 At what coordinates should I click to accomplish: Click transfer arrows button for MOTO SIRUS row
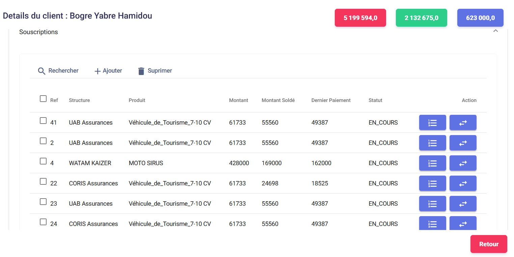(463, 163)
